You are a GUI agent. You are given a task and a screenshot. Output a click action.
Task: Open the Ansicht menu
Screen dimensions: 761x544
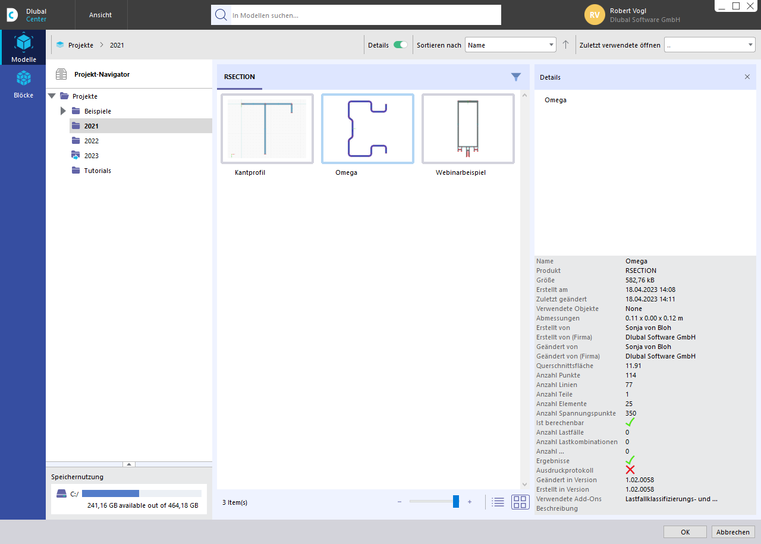[x=100, y=15]
